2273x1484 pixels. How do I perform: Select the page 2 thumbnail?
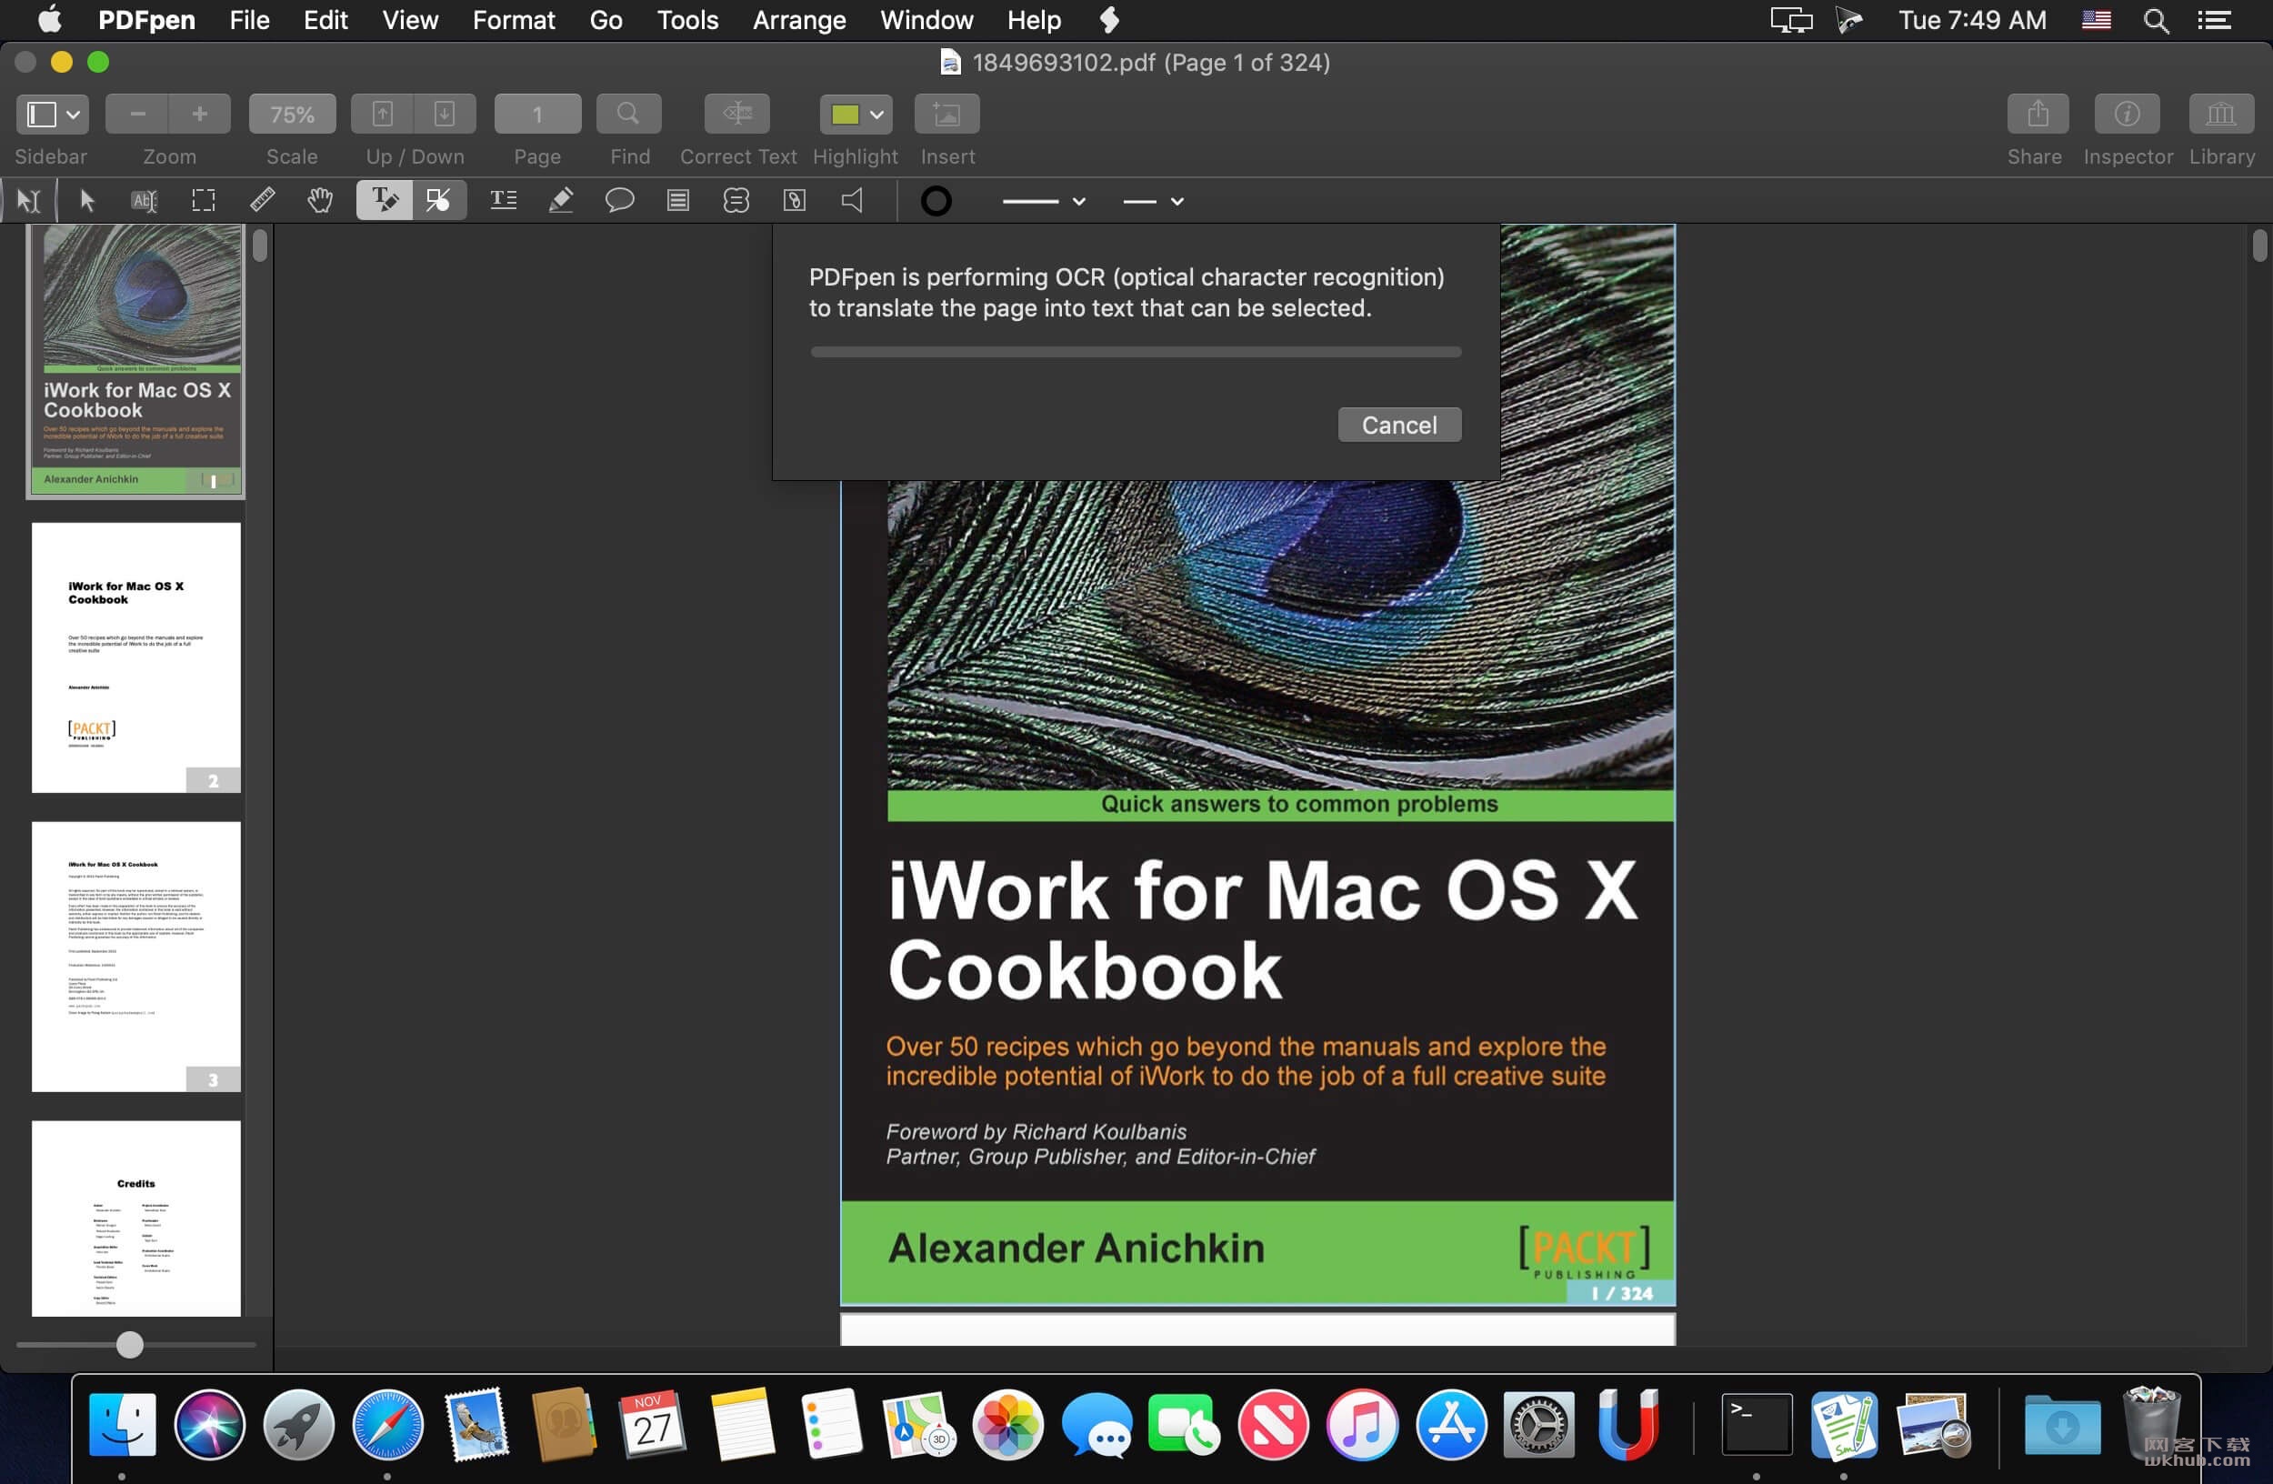click(135, 657)
